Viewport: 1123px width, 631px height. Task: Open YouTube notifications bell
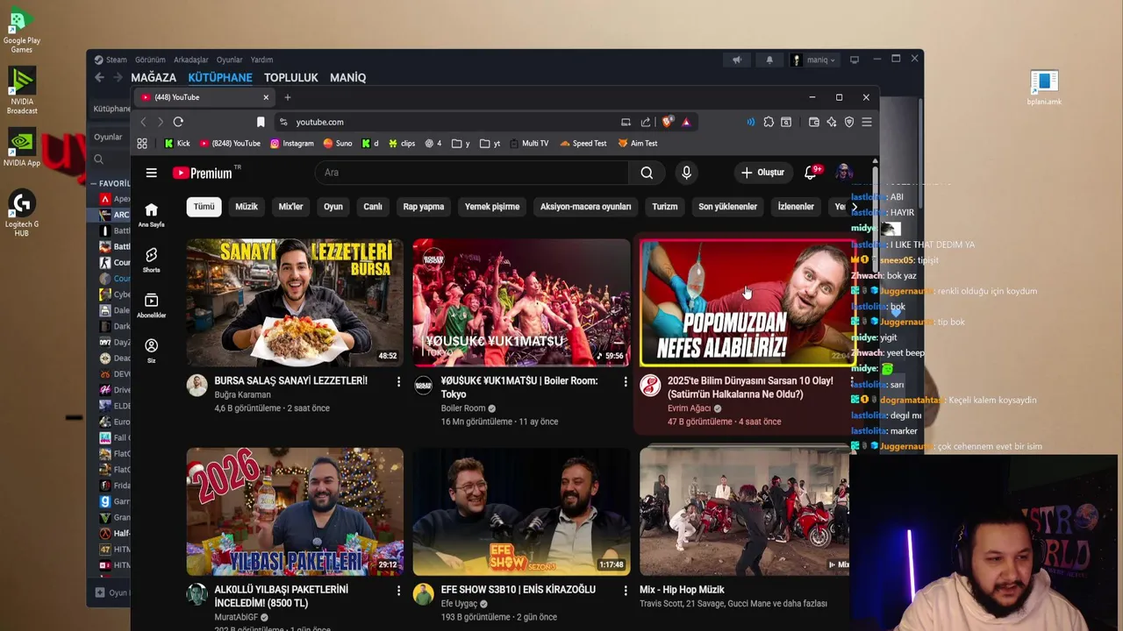811,173
